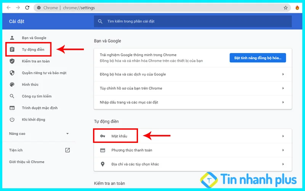The image size is (305, 191).
Task: Open arrow at the end of Mật khẩu row
Action: pyautogui.click(x=283, y=136)
